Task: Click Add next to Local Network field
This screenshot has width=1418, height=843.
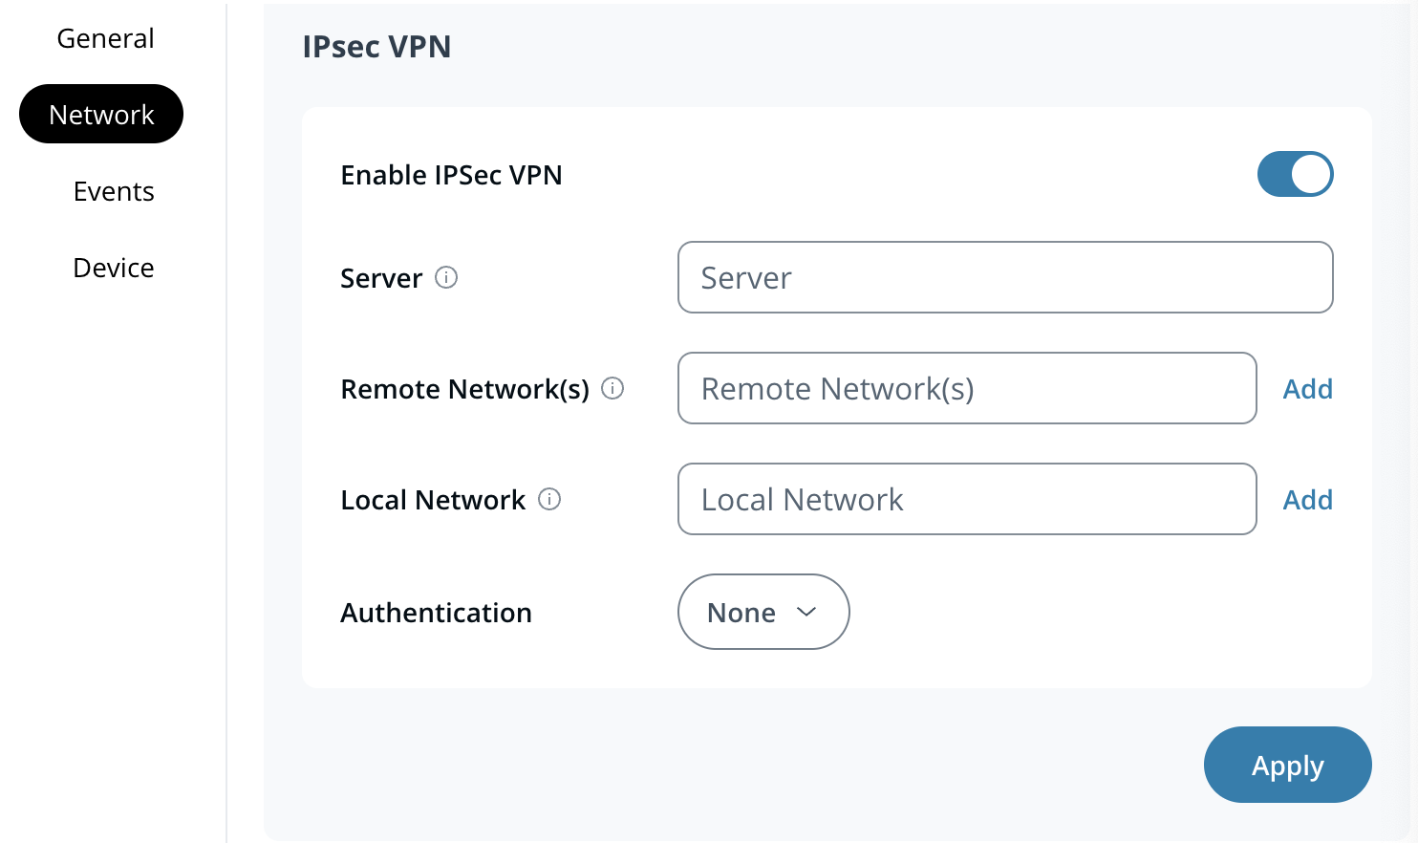Action: point(1307,500)
